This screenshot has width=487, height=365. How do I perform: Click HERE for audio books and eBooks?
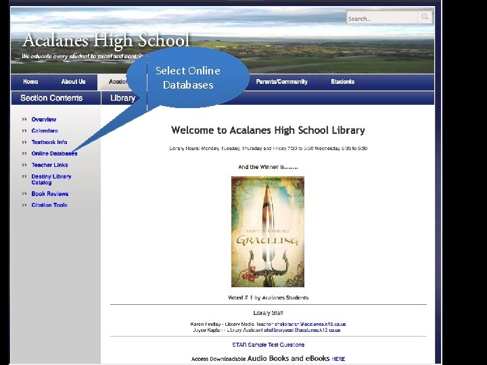point(338,359)
